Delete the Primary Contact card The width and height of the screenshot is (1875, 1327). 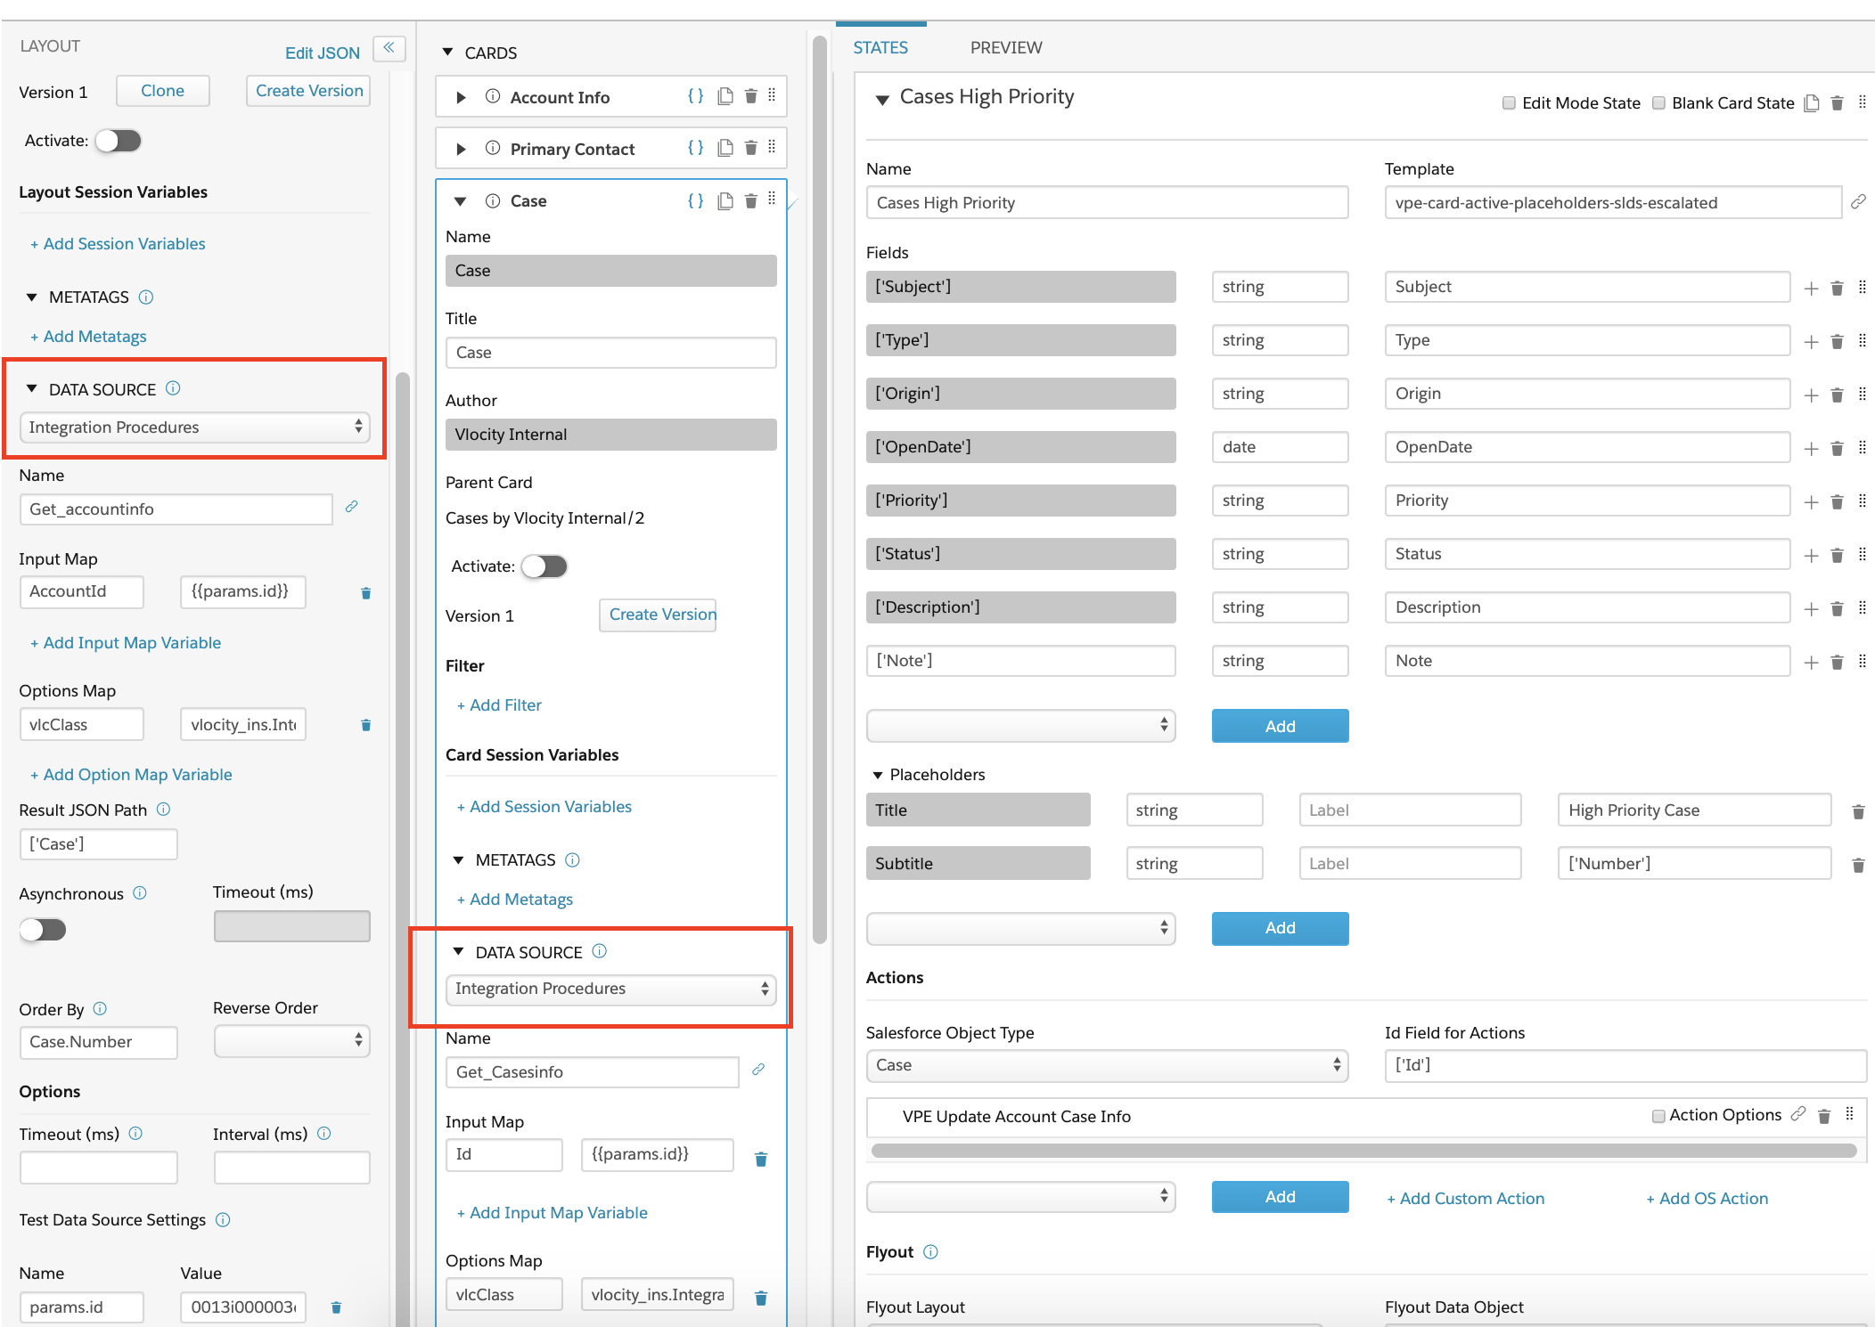tap(750, 148)
